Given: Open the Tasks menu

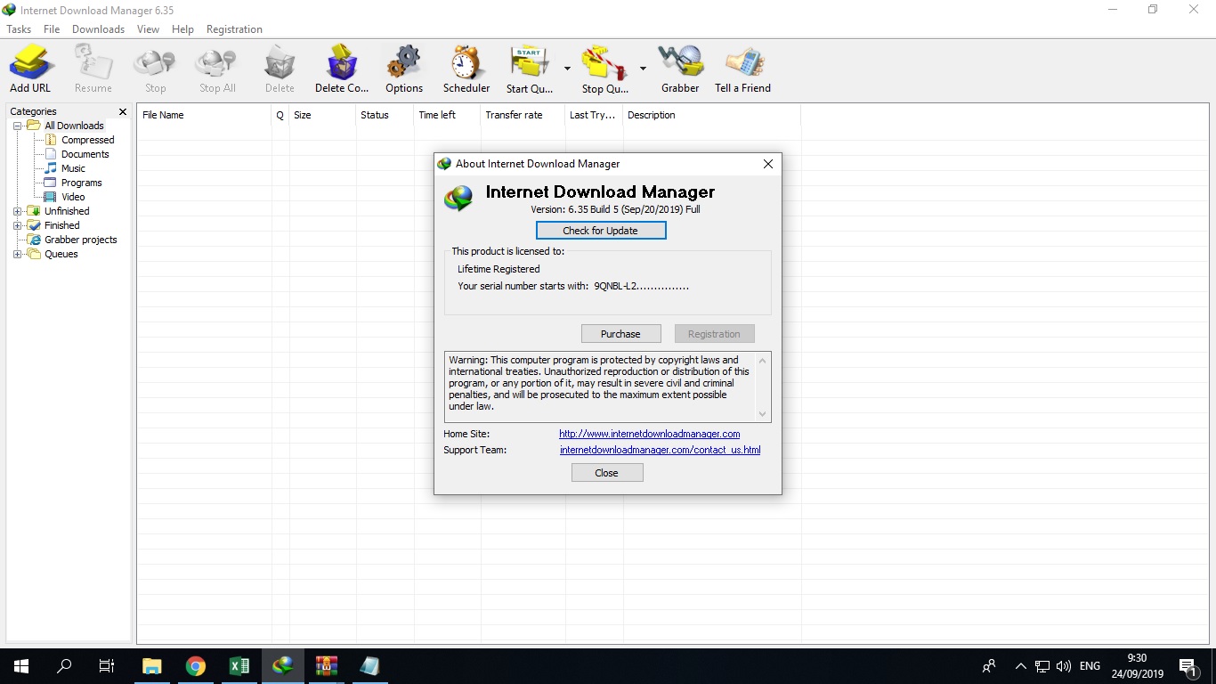Looking at the screenshot, I should (x=19, y=29).
